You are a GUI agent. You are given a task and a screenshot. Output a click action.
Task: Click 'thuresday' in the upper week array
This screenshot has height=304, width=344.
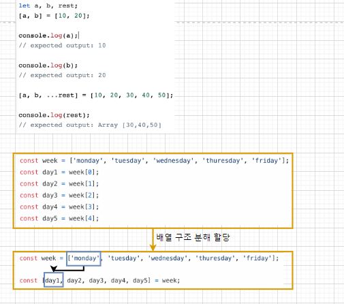pyautogui.click(x=223, y=161)
